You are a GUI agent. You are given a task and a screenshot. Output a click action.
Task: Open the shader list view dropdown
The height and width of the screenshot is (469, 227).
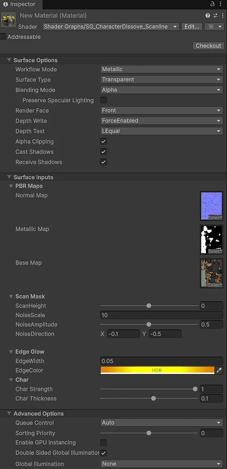(214, 27)
